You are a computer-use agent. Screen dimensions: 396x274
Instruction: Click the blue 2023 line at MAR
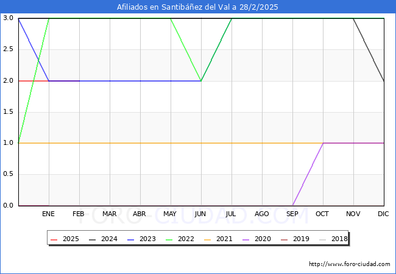(x=110, y=81)
